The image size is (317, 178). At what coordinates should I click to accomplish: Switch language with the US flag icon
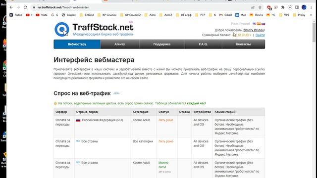tap(254, 24)
